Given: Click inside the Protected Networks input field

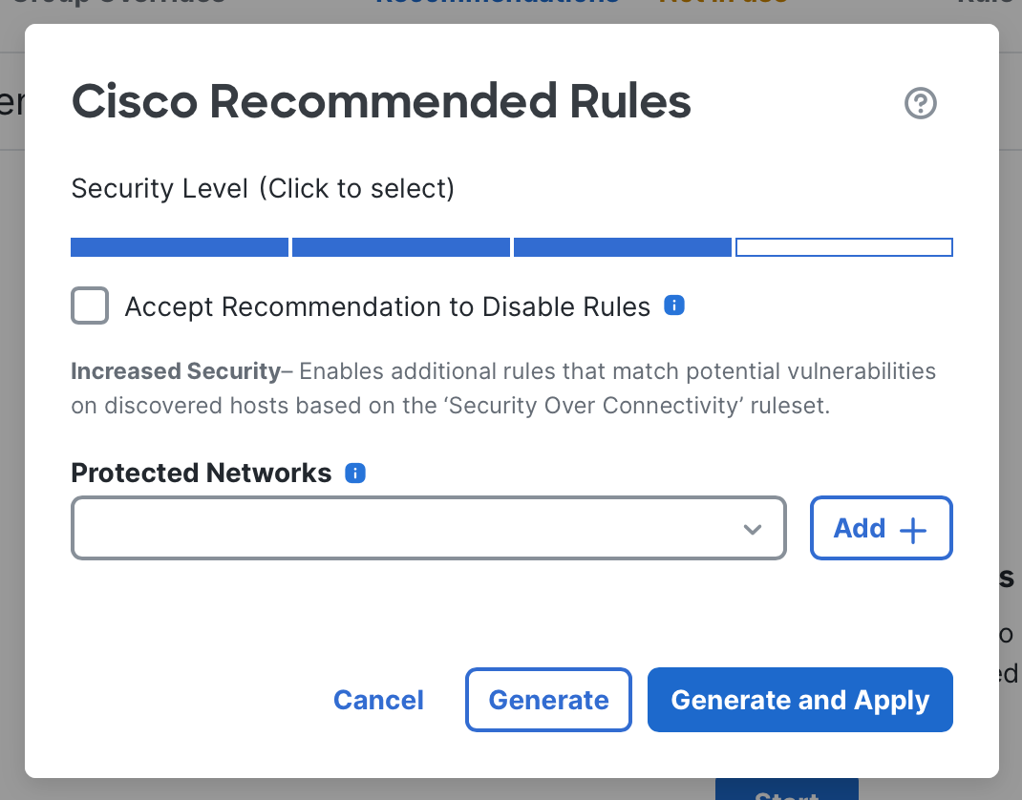Looking at the screenshot, I should (382, 528).
